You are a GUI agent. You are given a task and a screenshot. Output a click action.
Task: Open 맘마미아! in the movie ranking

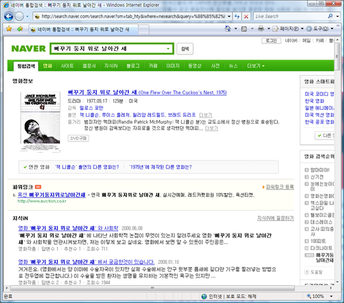(320, 170)
